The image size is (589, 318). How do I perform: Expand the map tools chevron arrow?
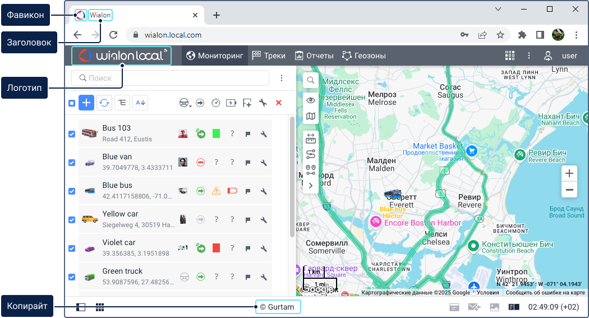(311, 186)
